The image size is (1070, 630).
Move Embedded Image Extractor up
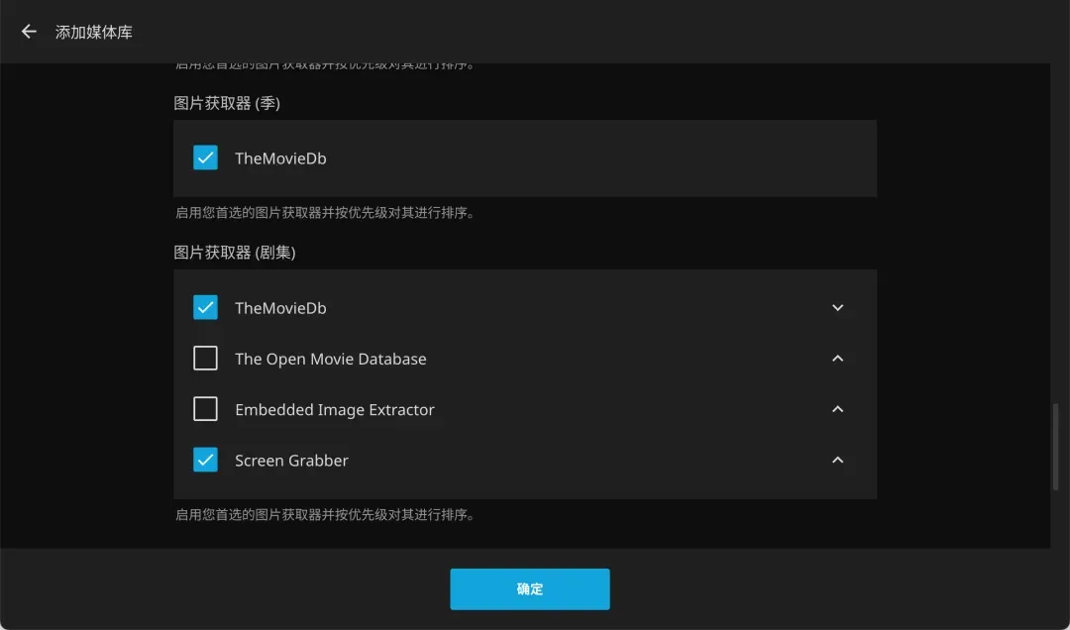tap(838, 409)
